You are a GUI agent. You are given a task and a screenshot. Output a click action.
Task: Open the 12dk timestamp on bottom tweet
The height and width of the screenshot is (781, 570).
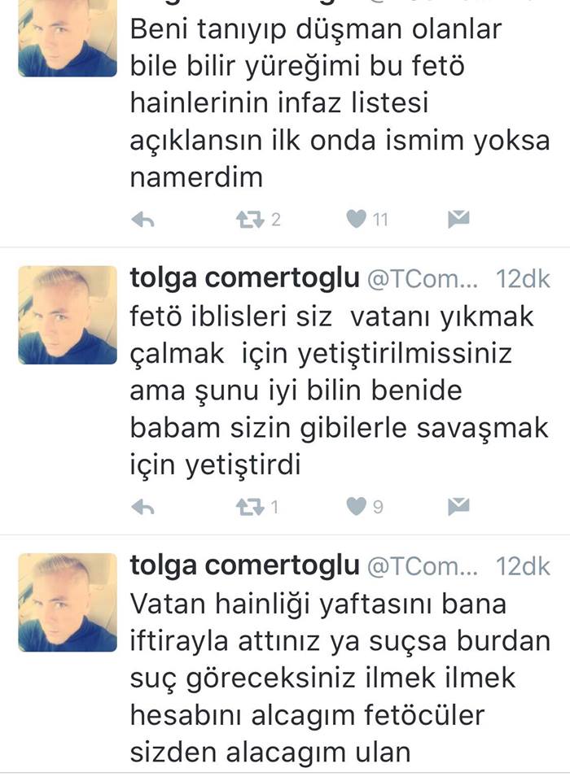tap(523, 567)
